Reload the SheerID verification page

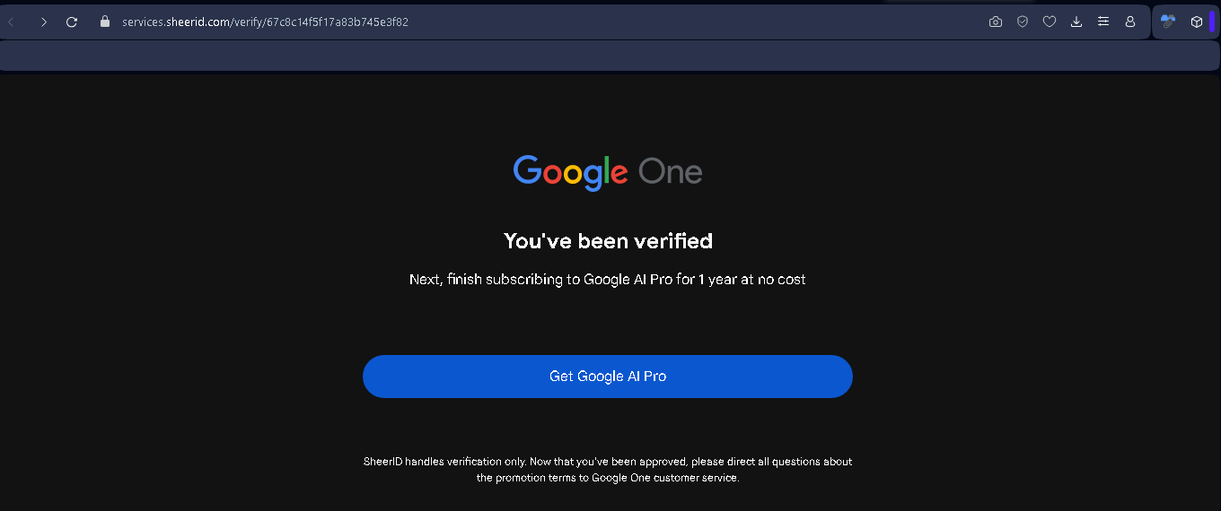[72, 22]
